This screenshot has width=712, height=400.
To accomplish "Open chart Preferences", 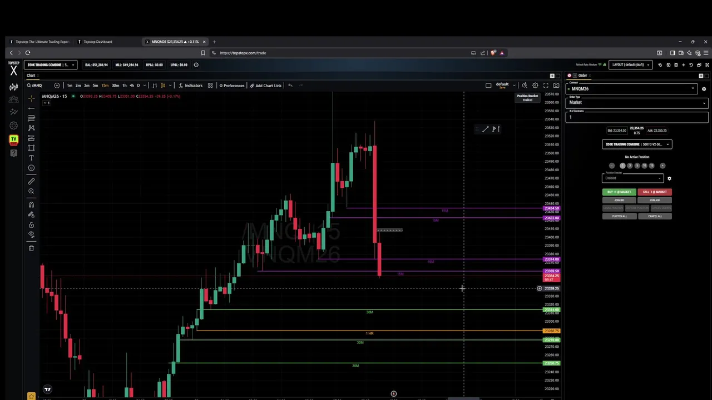I will pyautogui.click(x=231, y=86).
